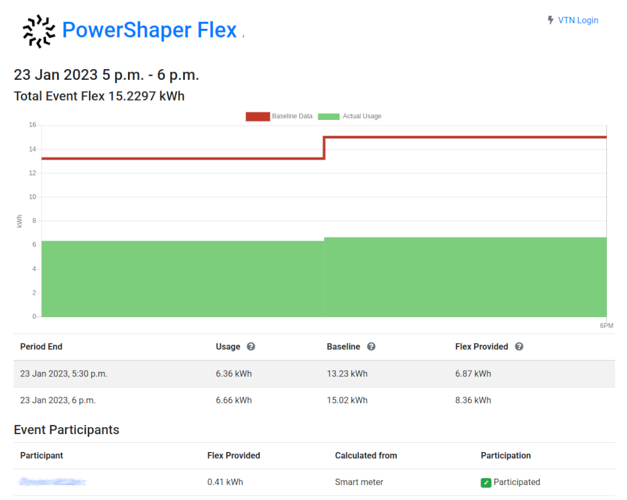
Task: Click the green Participated checkmark icon
Action: 486,482
